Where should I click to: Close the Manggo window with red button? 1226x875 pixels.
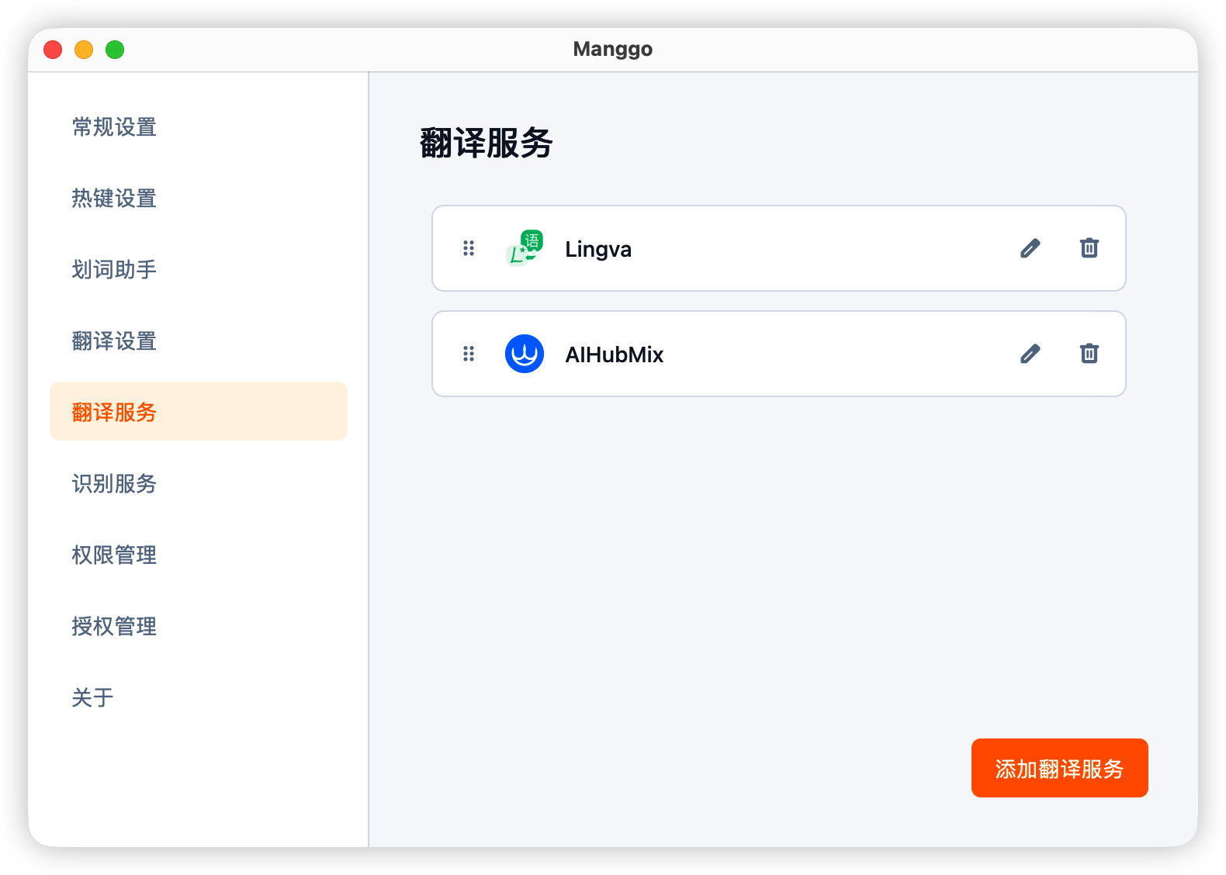[53, 50]
